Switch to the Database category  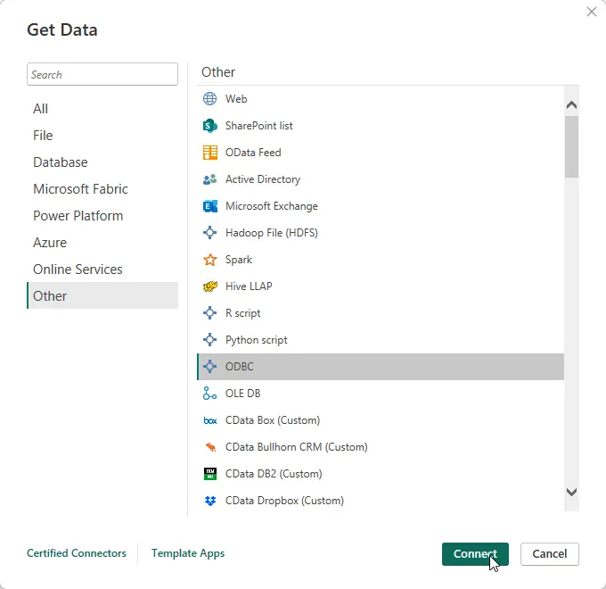61,162
